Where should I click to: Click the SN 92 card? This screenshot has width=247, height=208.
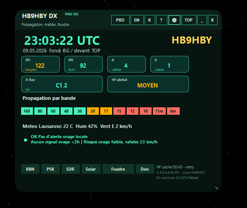tap(84, 64)
